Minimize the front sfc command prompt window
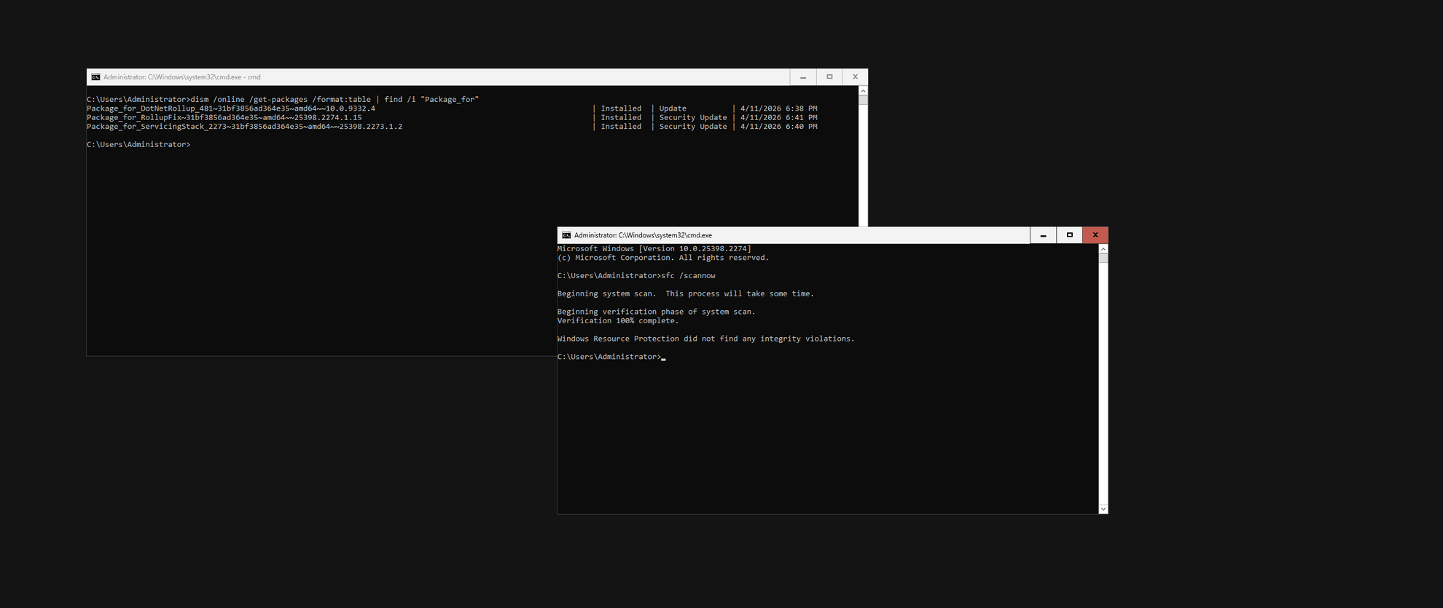The width and height of the screenshot is (1443, 608). (x=1043, y=235)
